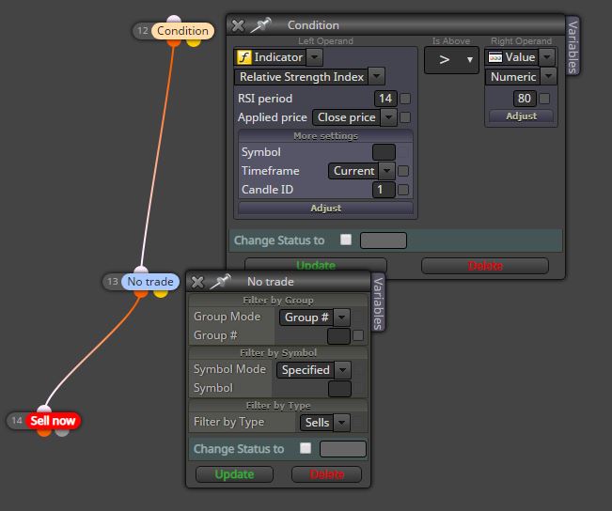Toggle the Applied price checkbox

pyautogui.click(x=405, y=117)
